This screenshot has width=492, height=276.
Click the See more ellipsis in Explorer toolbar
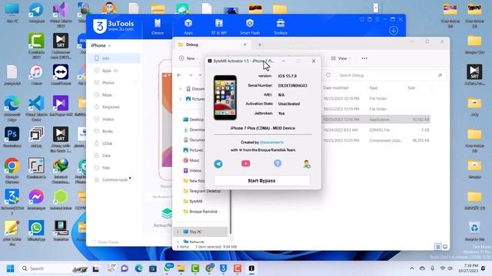tap(364, 58)
